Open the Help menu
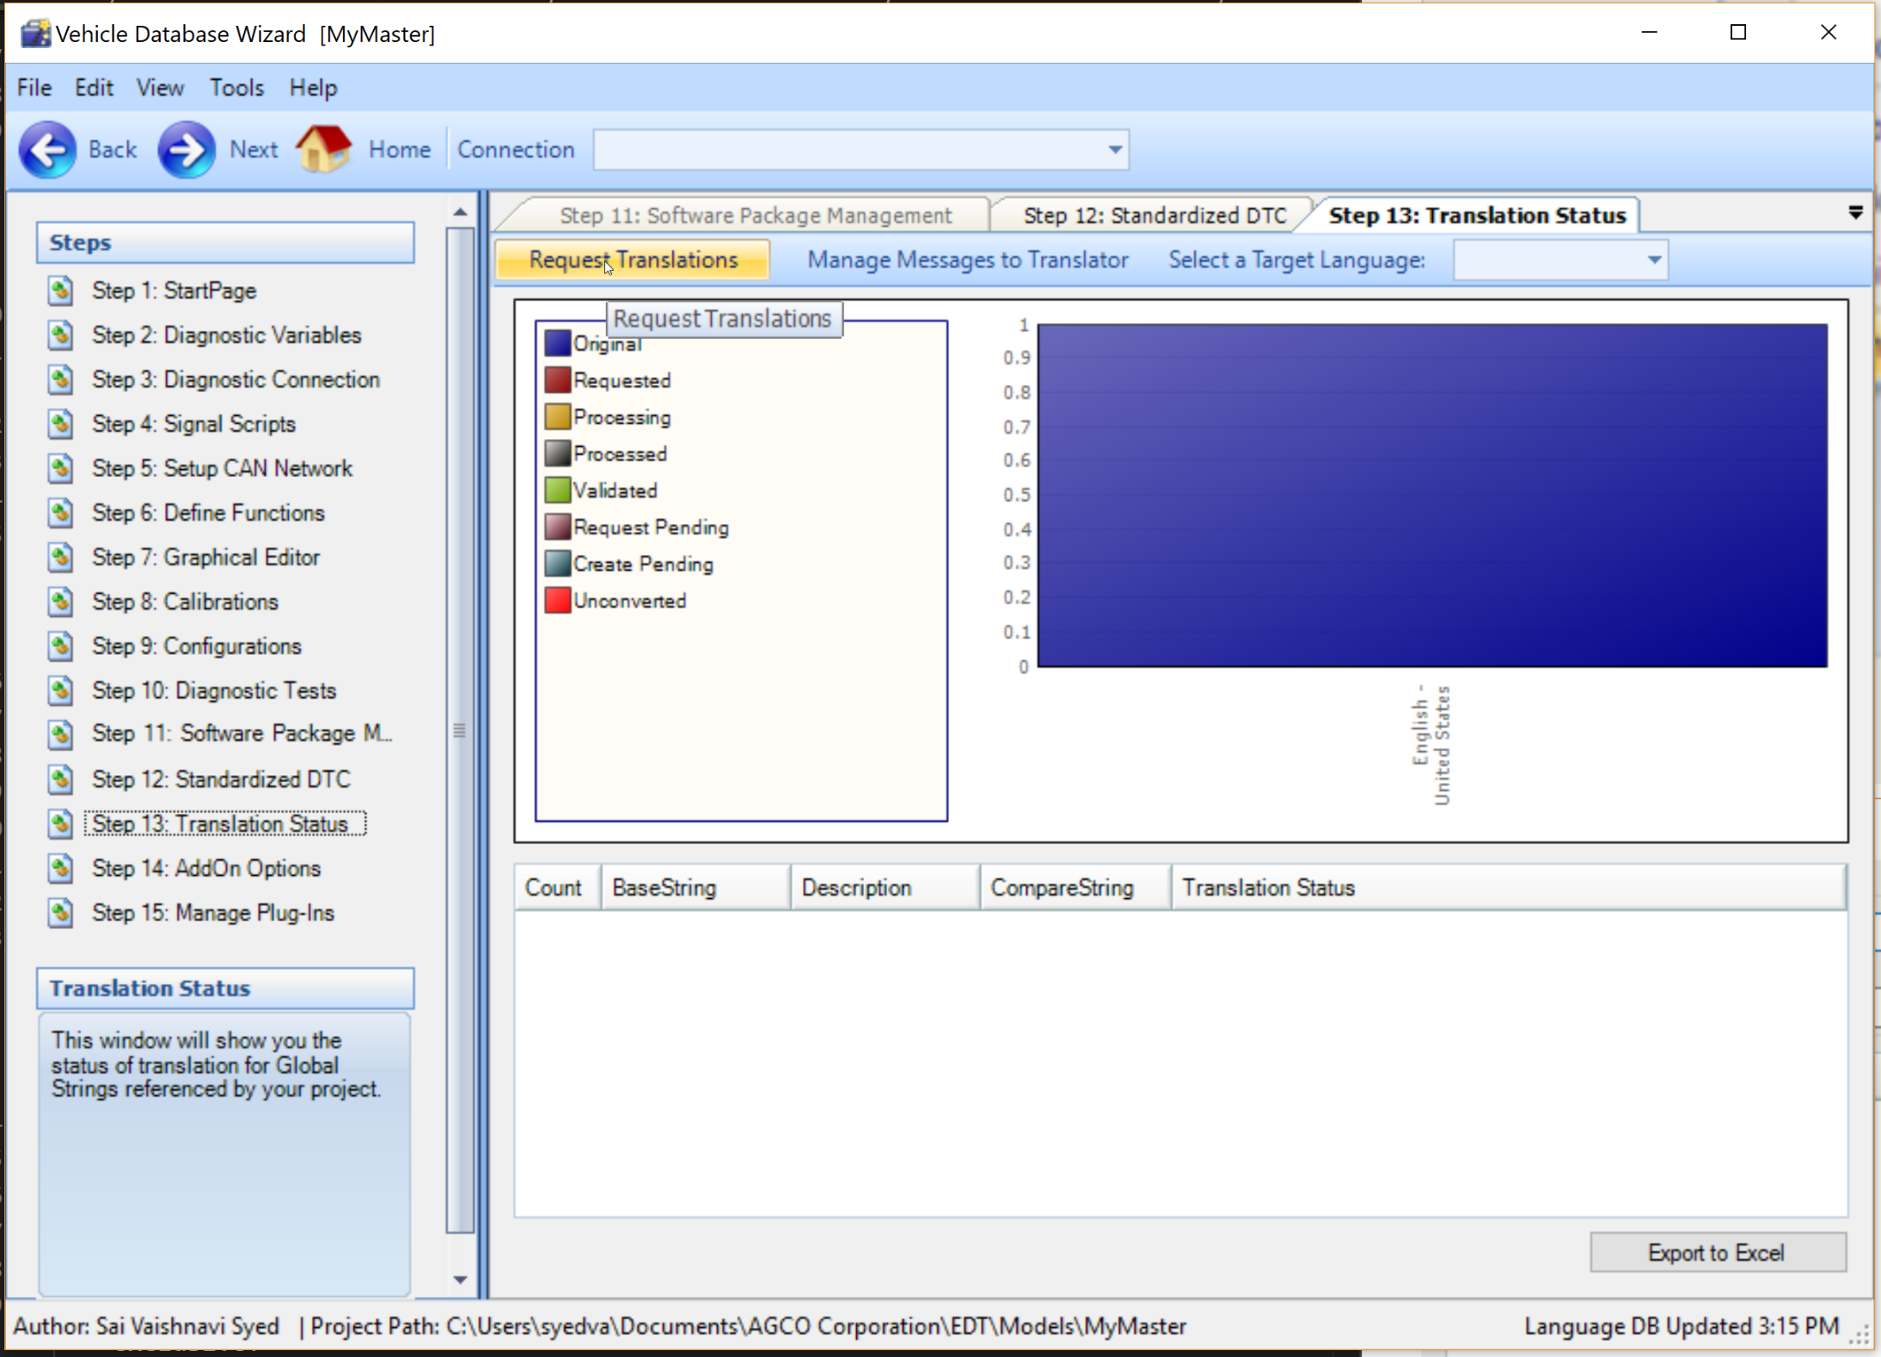 point(313,88)
